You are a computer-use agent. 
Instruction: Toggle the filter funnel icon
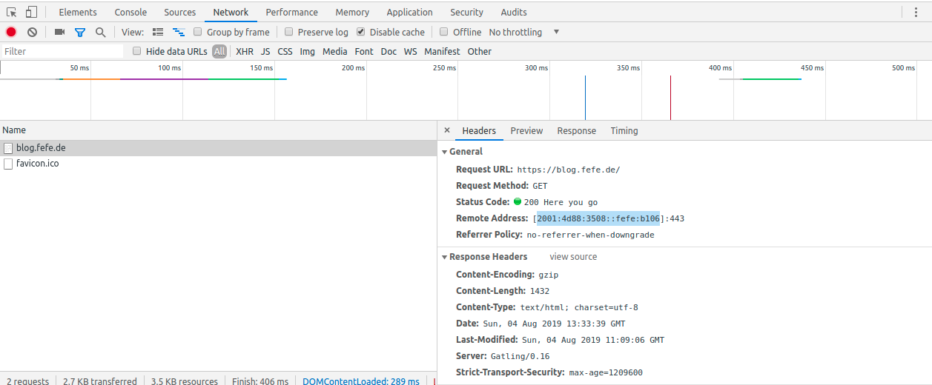point(80,32)
